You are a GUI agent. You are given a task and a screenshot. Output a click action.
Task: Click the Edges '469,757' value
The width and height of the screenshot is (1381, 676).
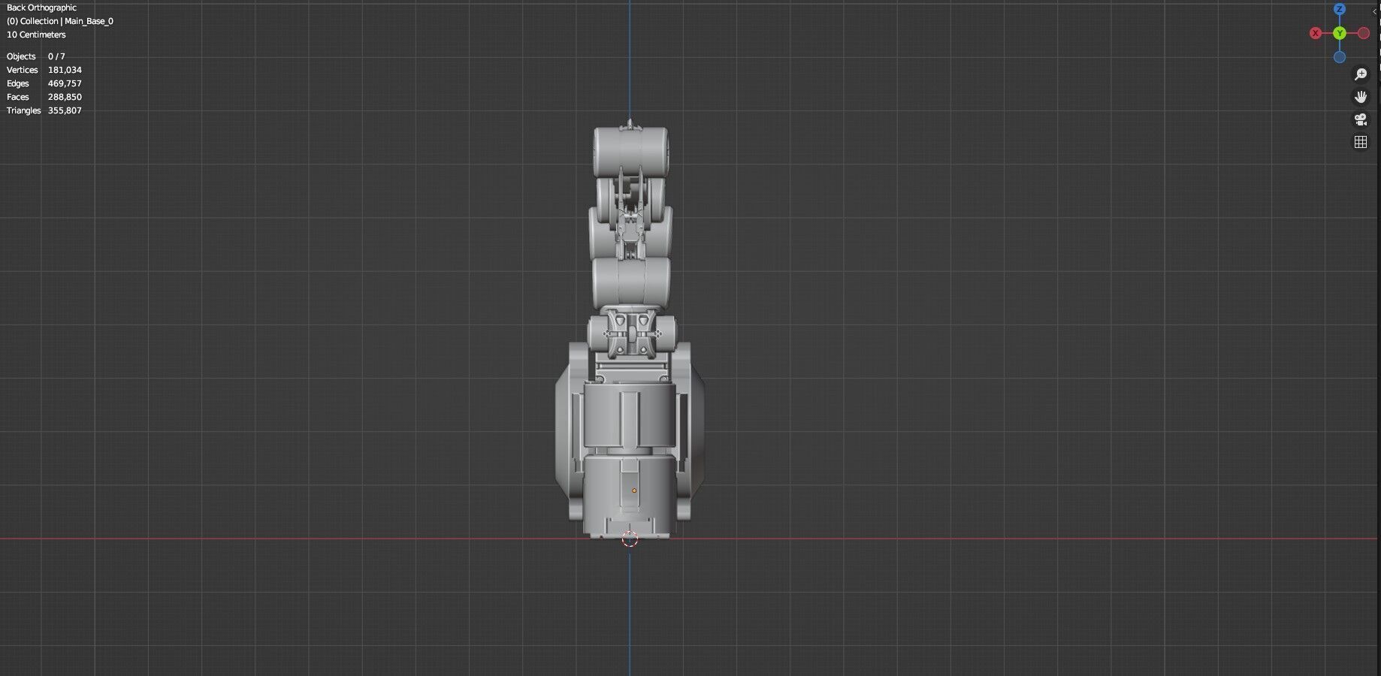tap(65, 83)
